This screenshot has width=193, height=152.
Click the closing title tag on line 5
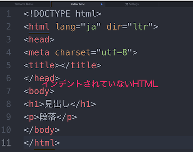point(81,65)
